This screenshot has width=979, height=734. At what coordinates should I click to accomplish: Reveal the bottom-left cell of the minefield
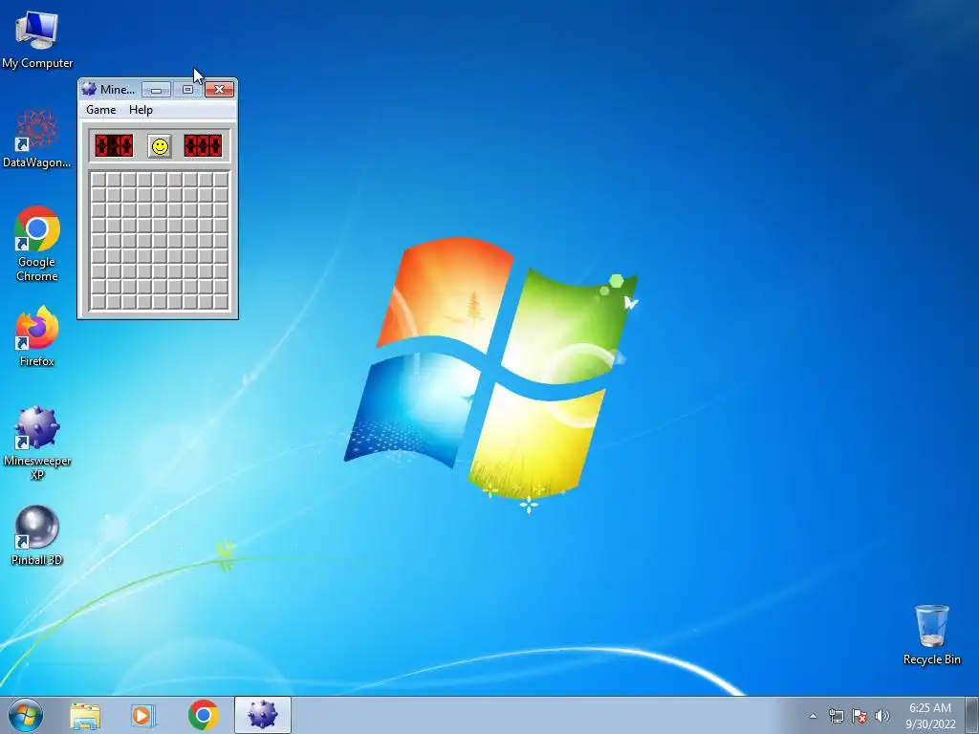coord(98,302)
